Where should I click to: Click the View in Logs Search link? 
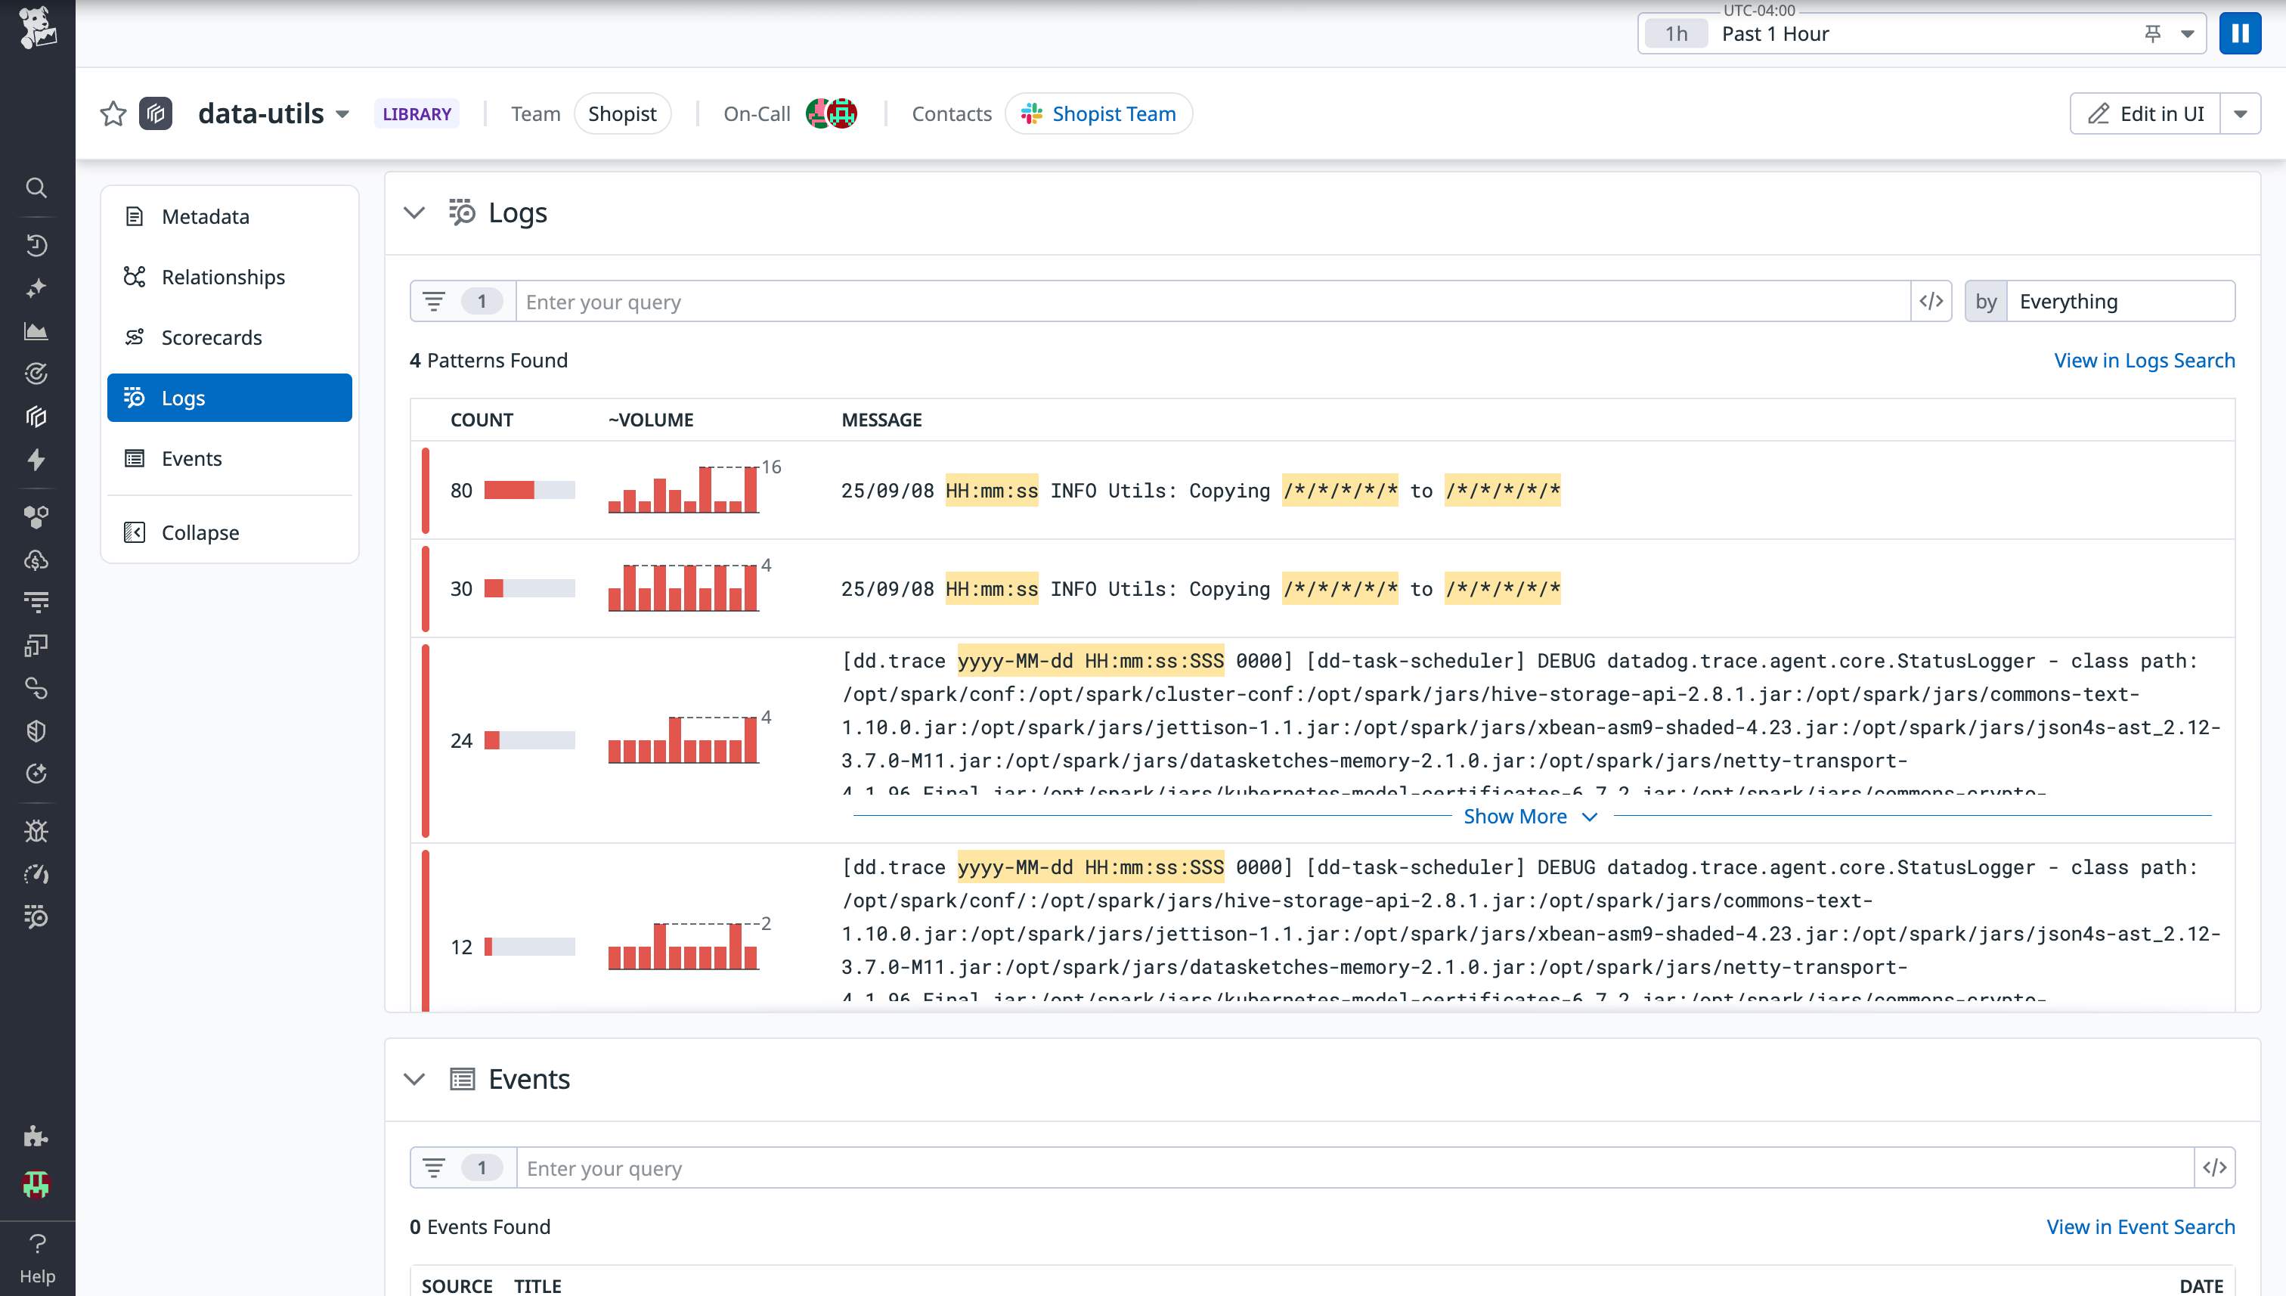coord(2144,361)
